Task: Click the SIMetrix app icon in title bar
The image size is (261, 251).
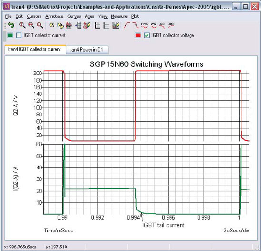Action: point(7,6)
